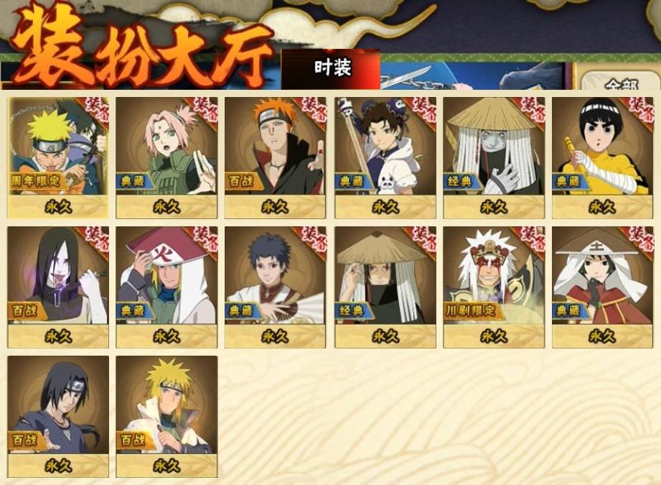Viewport: 661px width, 485px height.
Task: Choose the 川剧限定 opera mask costume
Action: (x=494, y=287)
